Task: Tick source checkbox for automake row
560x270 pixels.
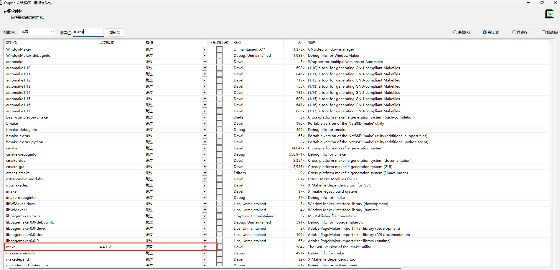Action: [x=219, y=61]
